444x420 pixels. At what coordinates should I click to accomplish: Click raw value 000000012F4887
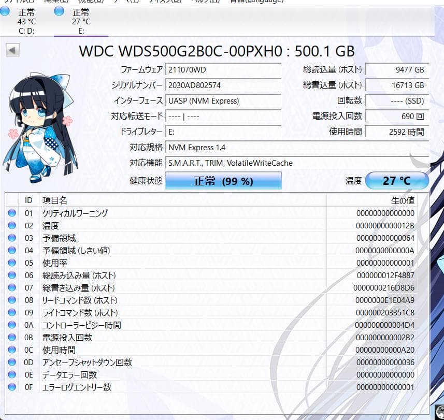tap(385, 276)
